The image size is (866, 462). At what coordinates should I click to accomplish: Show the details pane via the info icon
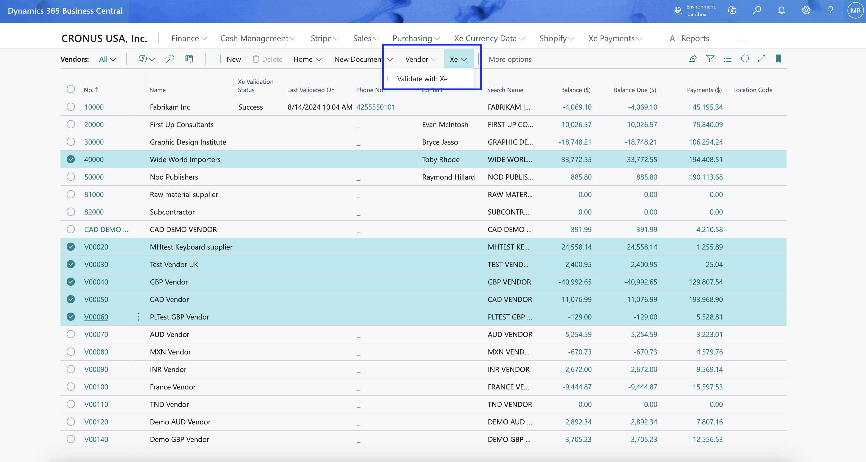click(745, 59)
